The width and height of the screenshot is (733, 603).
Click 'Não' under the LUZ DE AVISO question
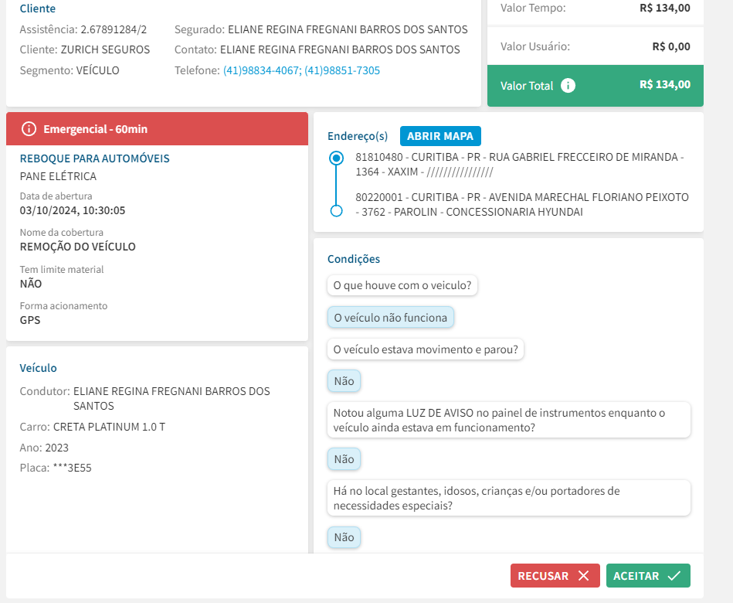click(344, 459)
